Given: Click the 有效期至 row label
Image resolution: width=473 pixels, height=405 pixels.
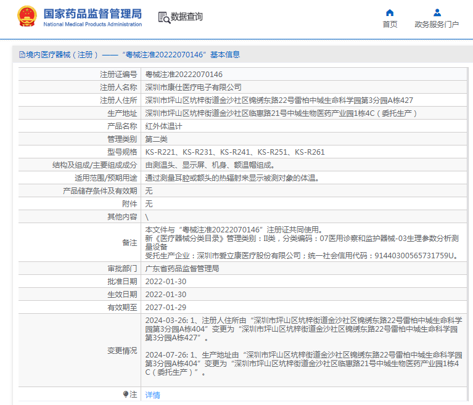Looking at the screenshot, I should coord(122,307).
